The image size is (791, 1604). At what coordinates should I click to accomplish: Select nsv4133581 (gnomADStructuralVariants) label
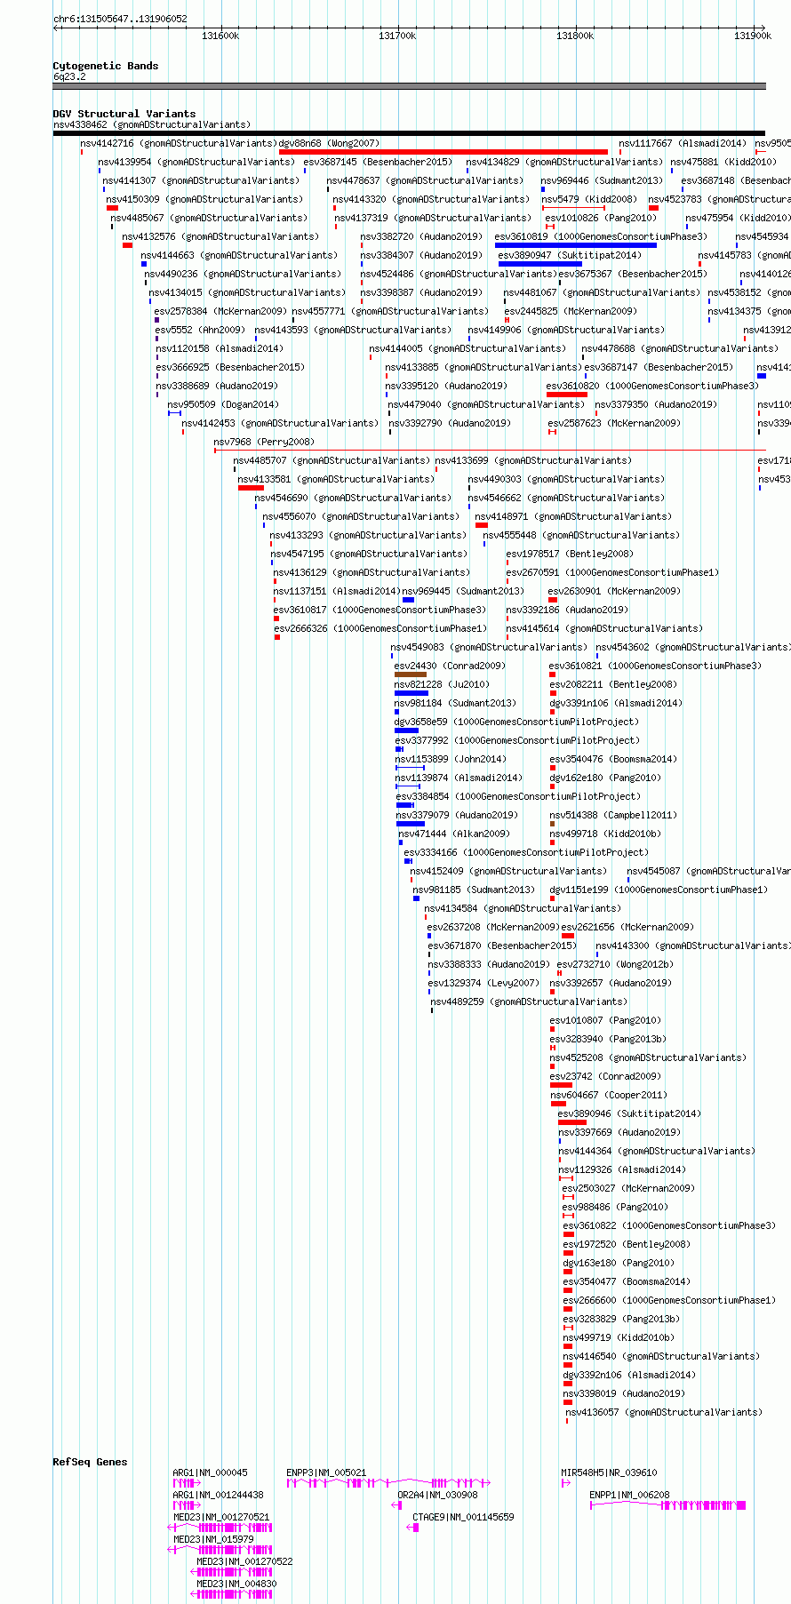(336, 479)
